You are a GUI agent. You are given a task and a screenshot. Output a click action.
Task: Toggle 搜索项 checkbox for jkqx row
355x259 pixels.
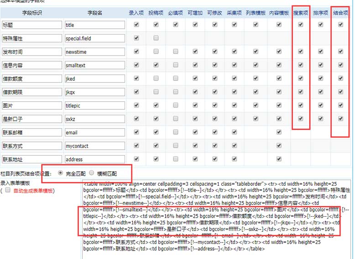pos(300,92)
